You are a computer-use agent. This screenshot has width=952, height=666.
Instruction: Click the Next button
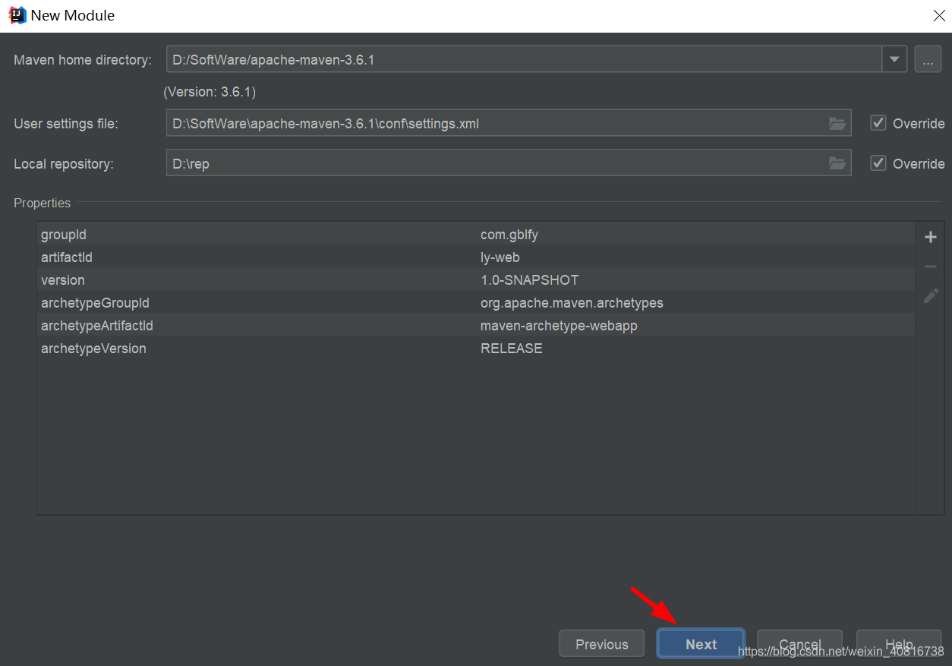click(x=701, y=644)
